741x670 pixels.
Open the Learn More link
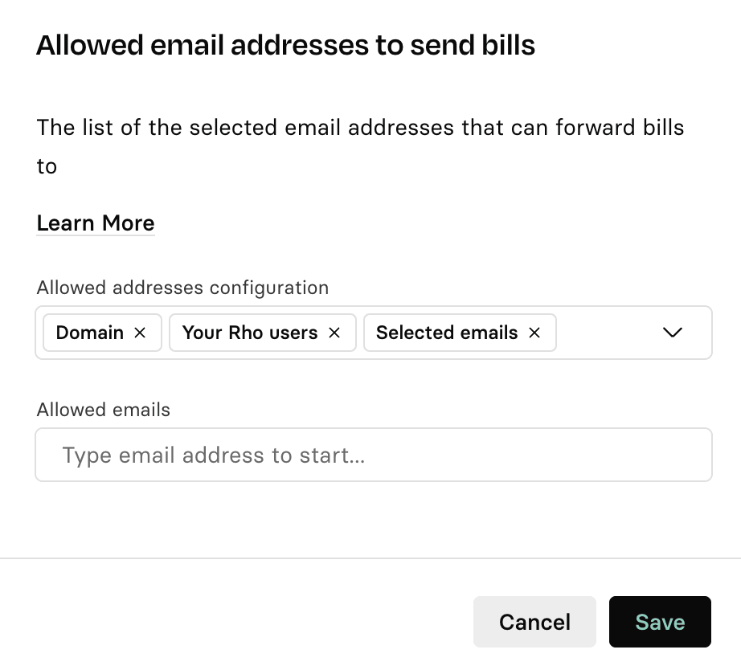(96, 223)
